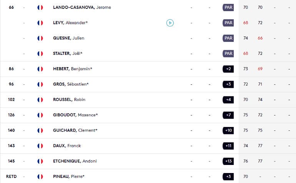Click the French flag next to Pierre Pineau

pyautogui.click(x=40, y=176)
